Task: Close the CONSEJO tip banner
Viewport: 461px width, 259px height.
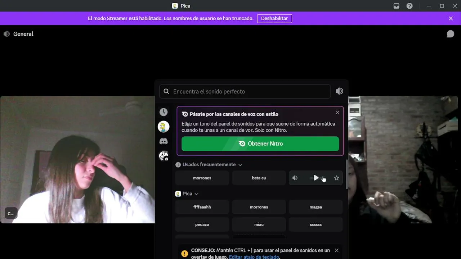Action: click(336, 250)
